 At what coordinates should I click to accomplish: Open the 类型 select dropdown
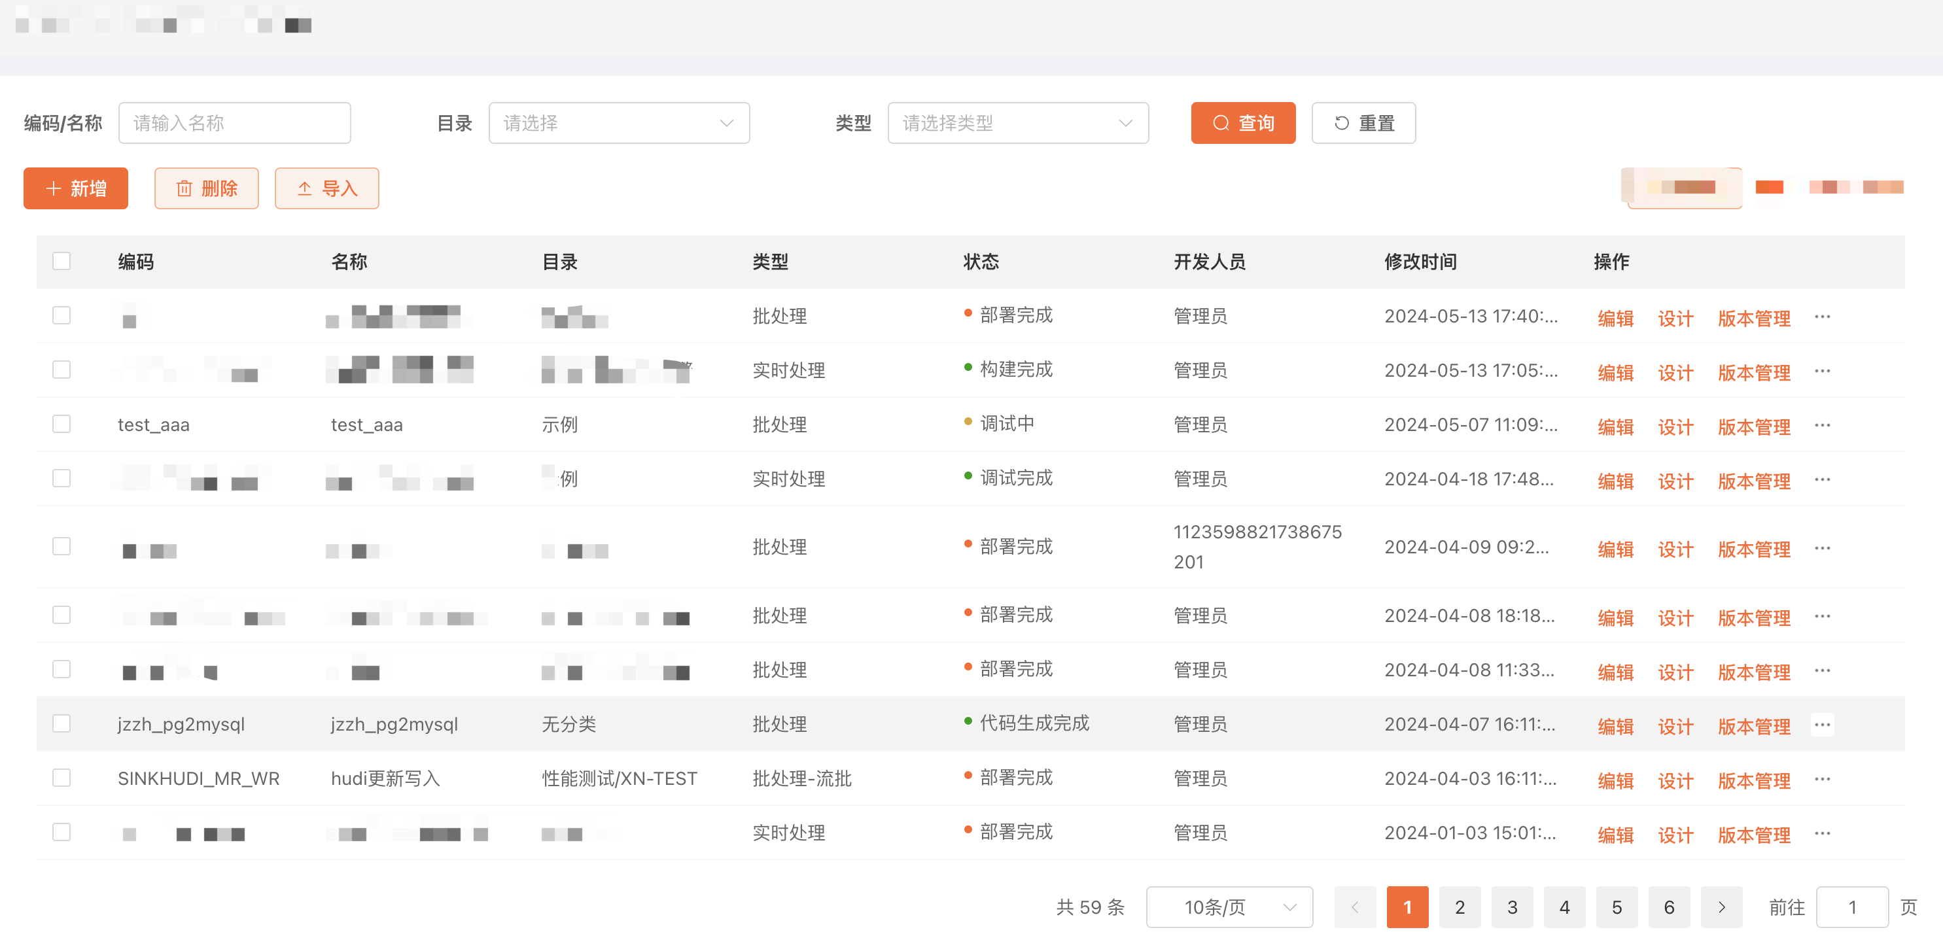[1018, 123]
